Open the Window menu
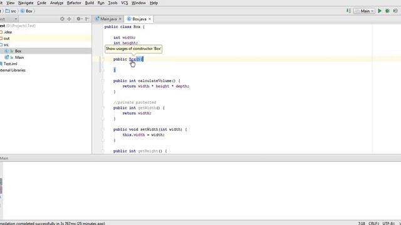 tap(138, 3)
